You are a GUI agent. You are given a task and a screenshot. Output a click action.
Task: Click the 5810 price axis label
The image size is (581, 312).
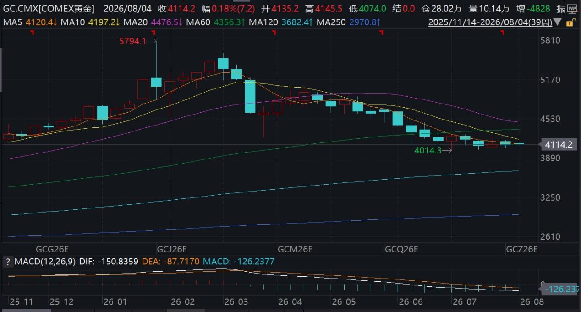click(551, 40)
